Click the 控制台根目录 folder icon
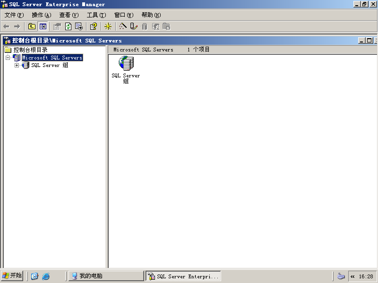The height and width of the screenshot is (283, 378). [8, 50]
